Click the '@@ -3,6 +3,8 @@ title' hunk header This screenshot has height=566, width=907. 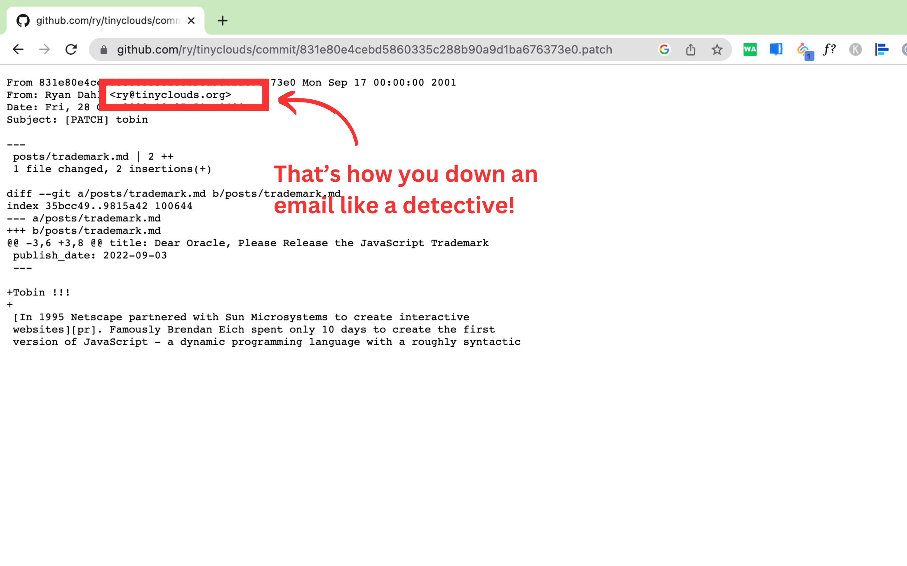[248, 243]
